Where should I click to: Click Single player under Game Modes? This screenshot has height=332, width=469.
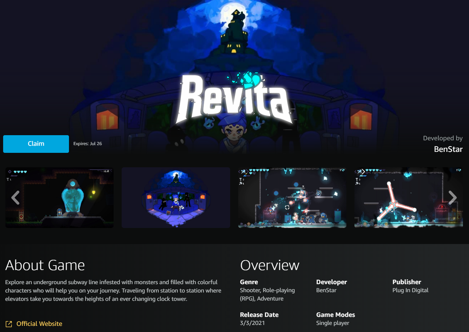click(332, 323)
